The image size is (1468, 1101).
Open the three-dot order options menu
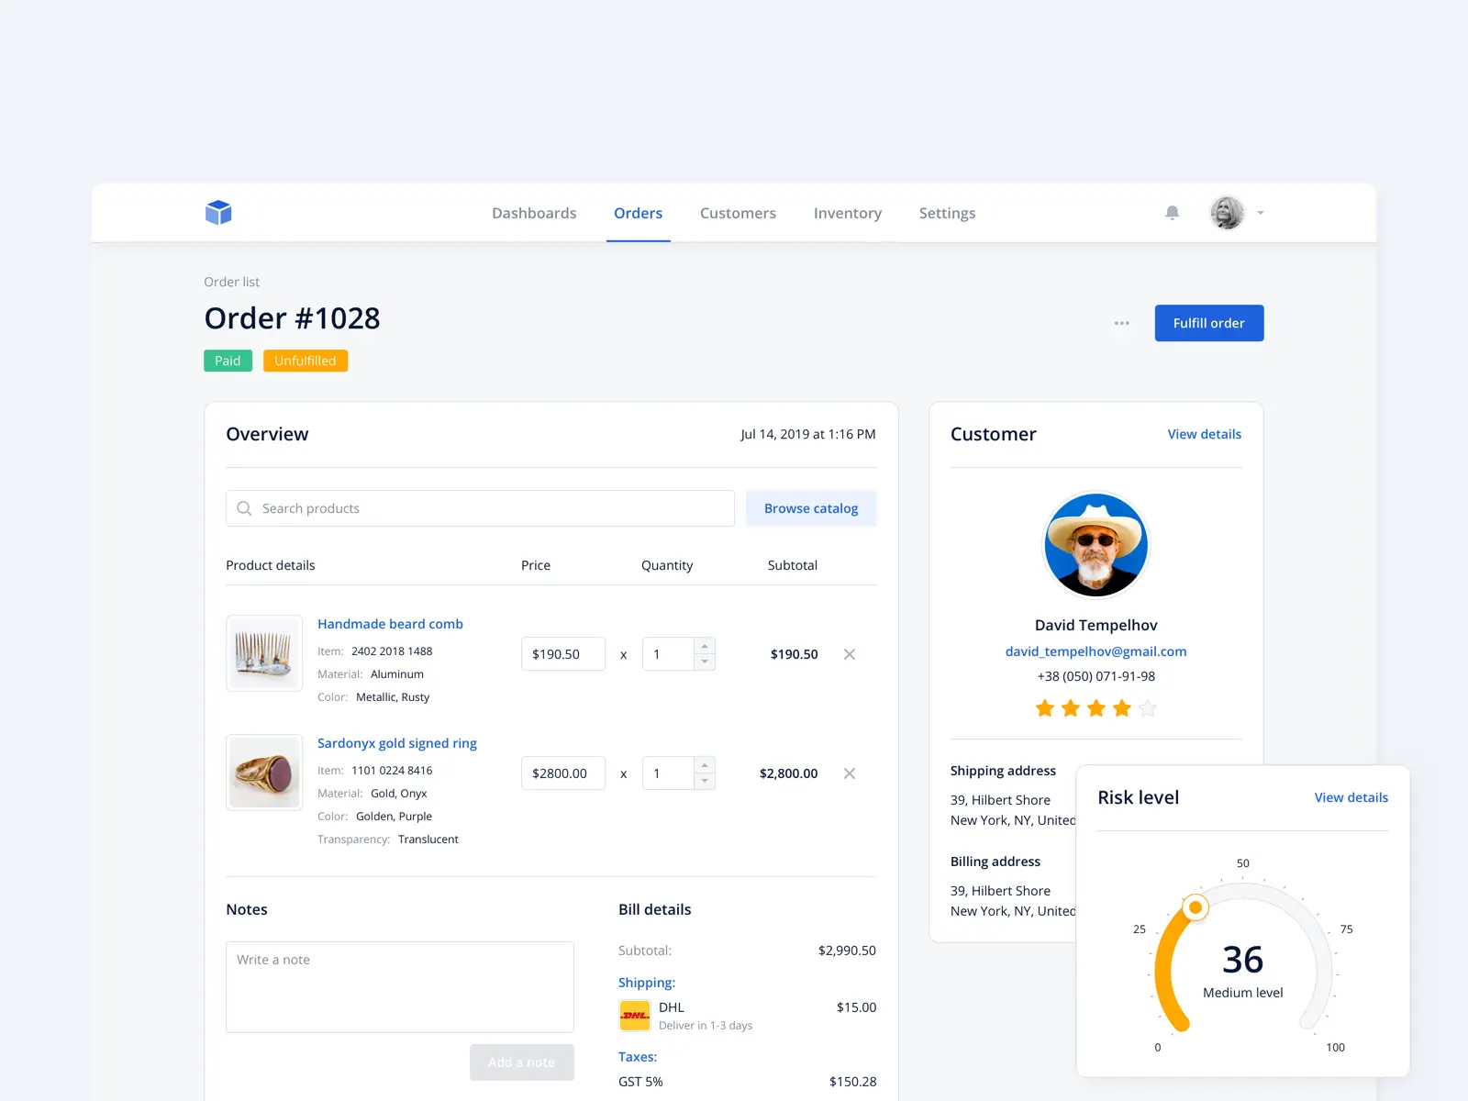coord(1121,323)
